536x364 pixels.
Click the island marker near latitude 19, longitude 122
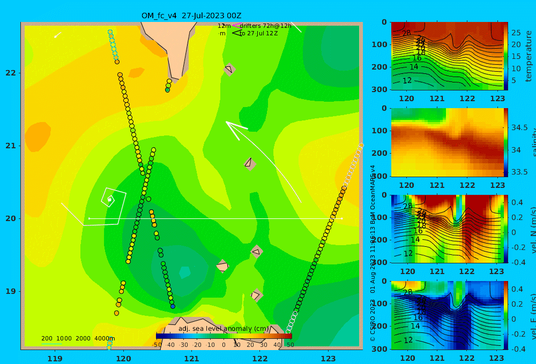[x=256, y=295]
